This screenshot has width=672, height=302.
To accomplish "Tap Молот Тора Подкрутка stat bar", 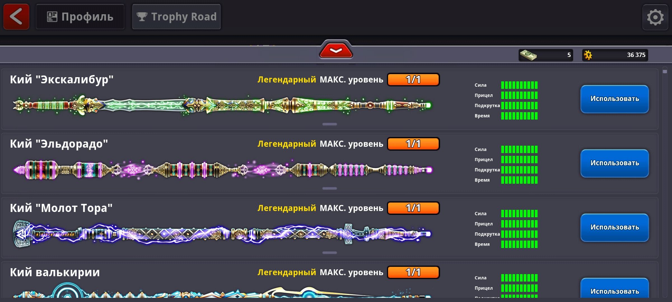I will [519, 234].
